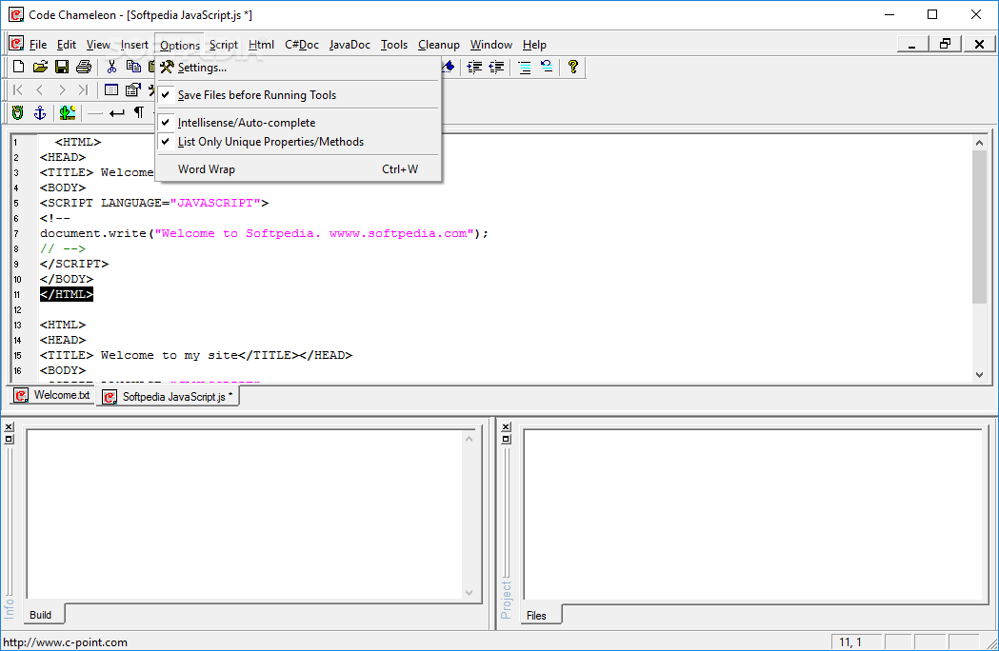Image resolution: width=999 pixels, height=651 pixels.
Task: Open a file using the folder icon
Action: coord(40,67)
